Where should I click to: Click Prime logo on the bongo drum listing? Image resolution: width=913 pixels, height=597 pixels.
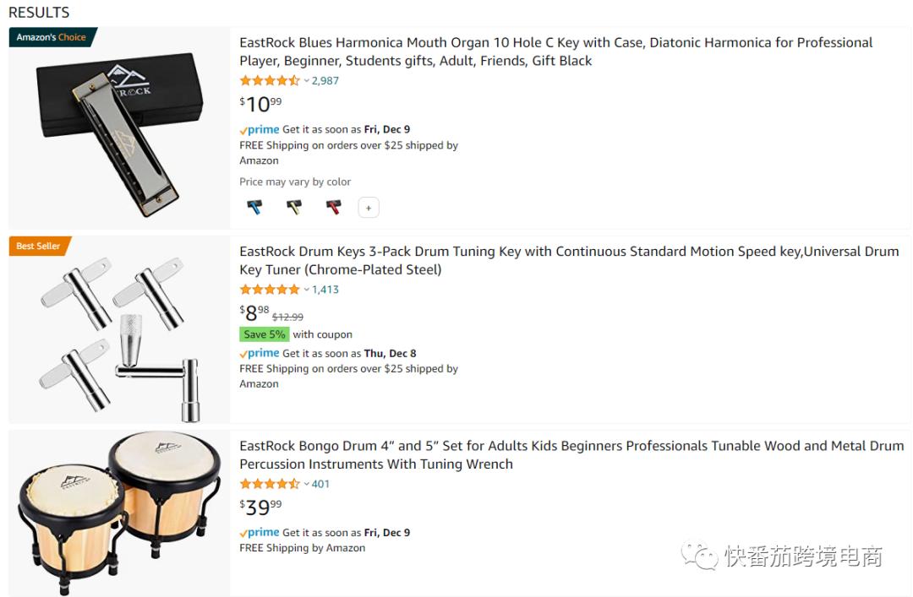260,533
